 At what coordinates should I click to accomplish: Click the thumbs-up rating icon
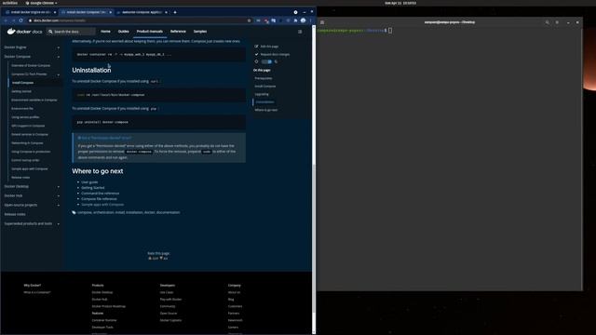[x=150, y=259]
